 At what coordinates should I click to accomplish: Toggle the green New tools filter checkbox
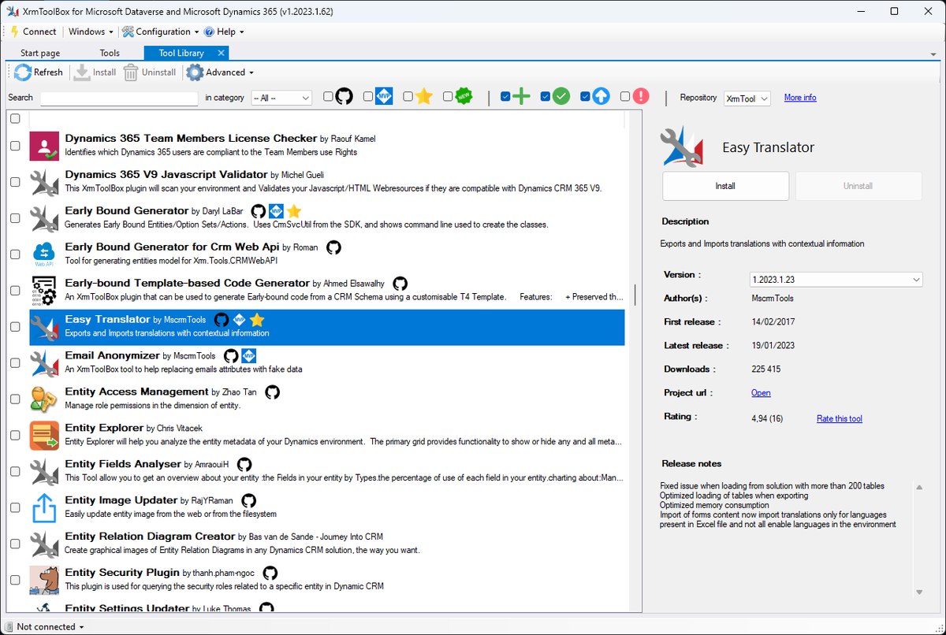pos(448,97)
